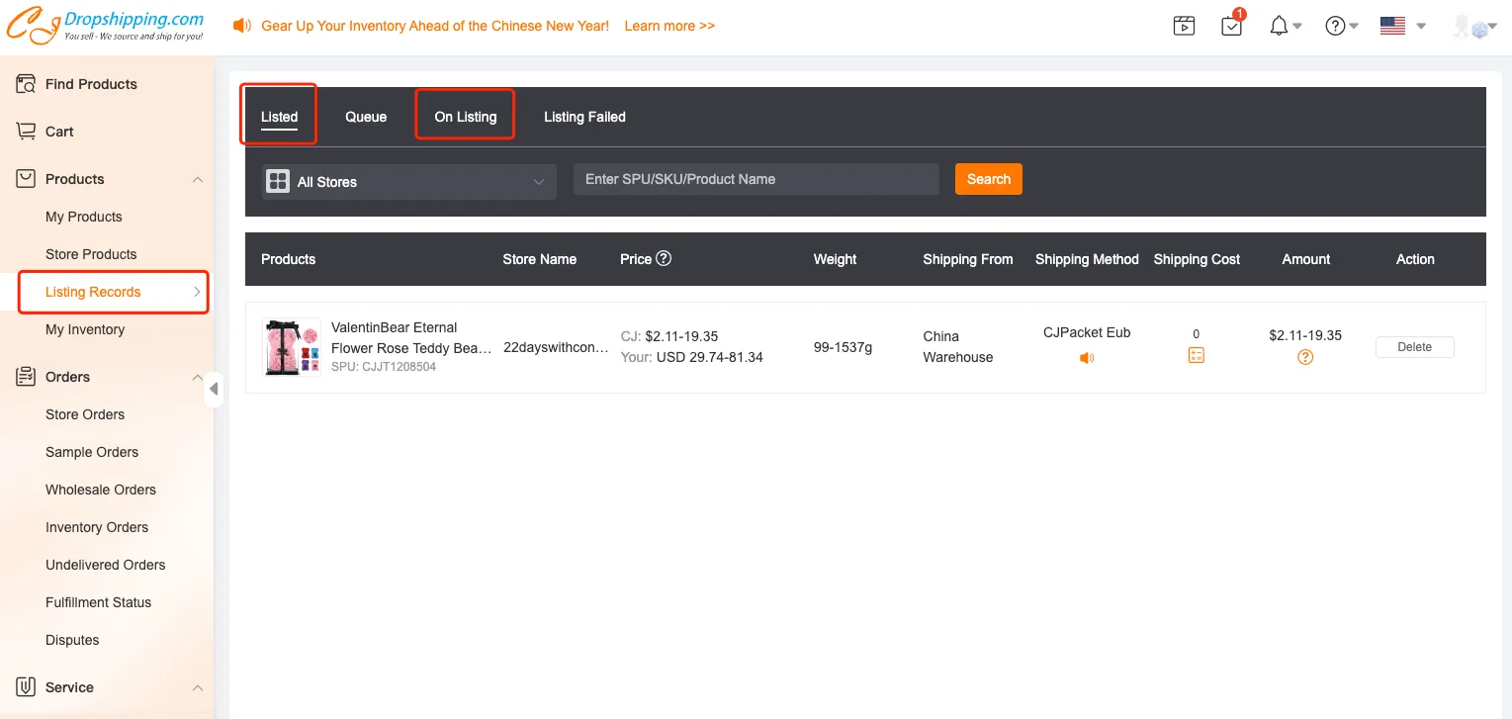Click the Learn more announcement link
1512x719 pixels.
(669, 26)
